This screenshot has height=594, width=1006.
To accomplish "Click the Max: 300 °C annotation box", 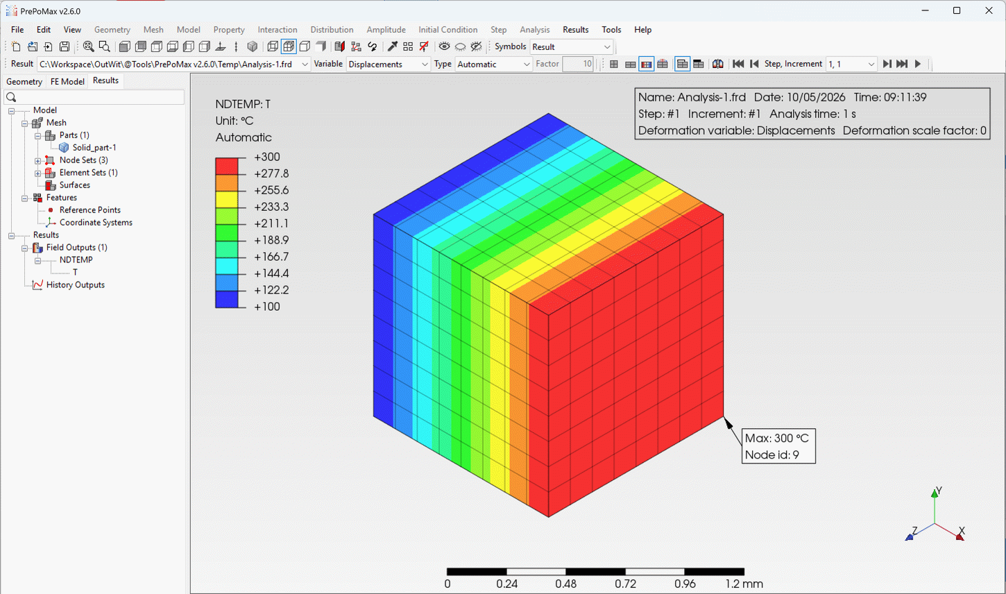I will [778, 446].
